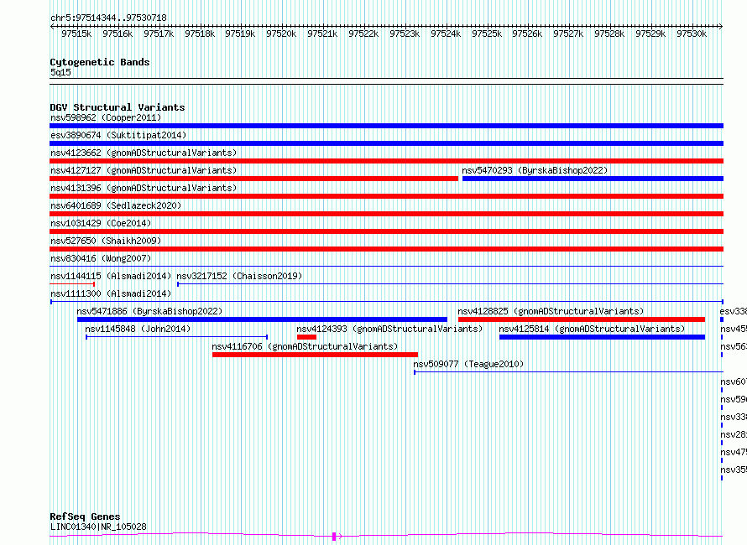Click the thin blue line of nsv1111300

point(387,302)
